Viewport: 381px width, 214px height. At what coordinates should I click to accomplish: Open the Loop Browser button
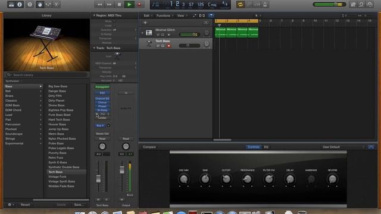pos(361,4)
